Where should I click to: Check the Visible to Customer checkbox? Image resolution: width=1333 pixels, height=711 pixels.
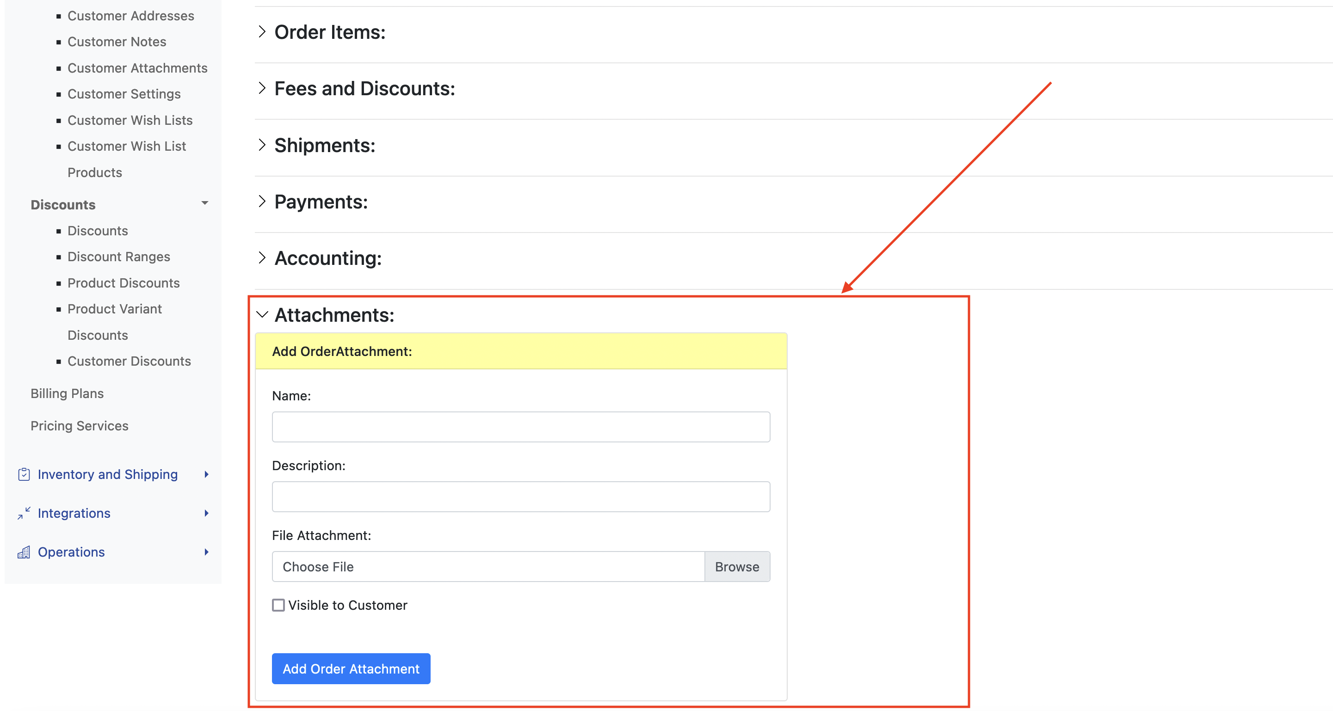278,605
